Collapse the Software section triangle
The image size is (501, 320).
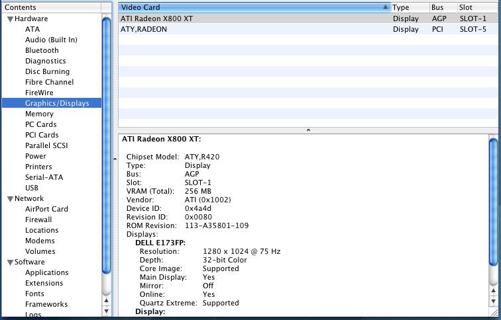pyautogui.click(x=10, y=262)
